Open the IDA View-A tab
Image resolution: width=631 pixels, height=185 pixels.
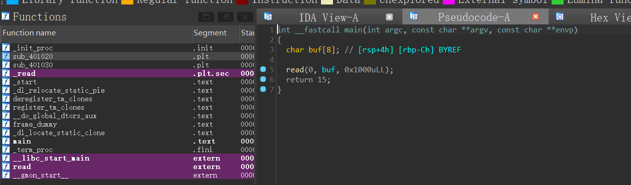point(328,17)
